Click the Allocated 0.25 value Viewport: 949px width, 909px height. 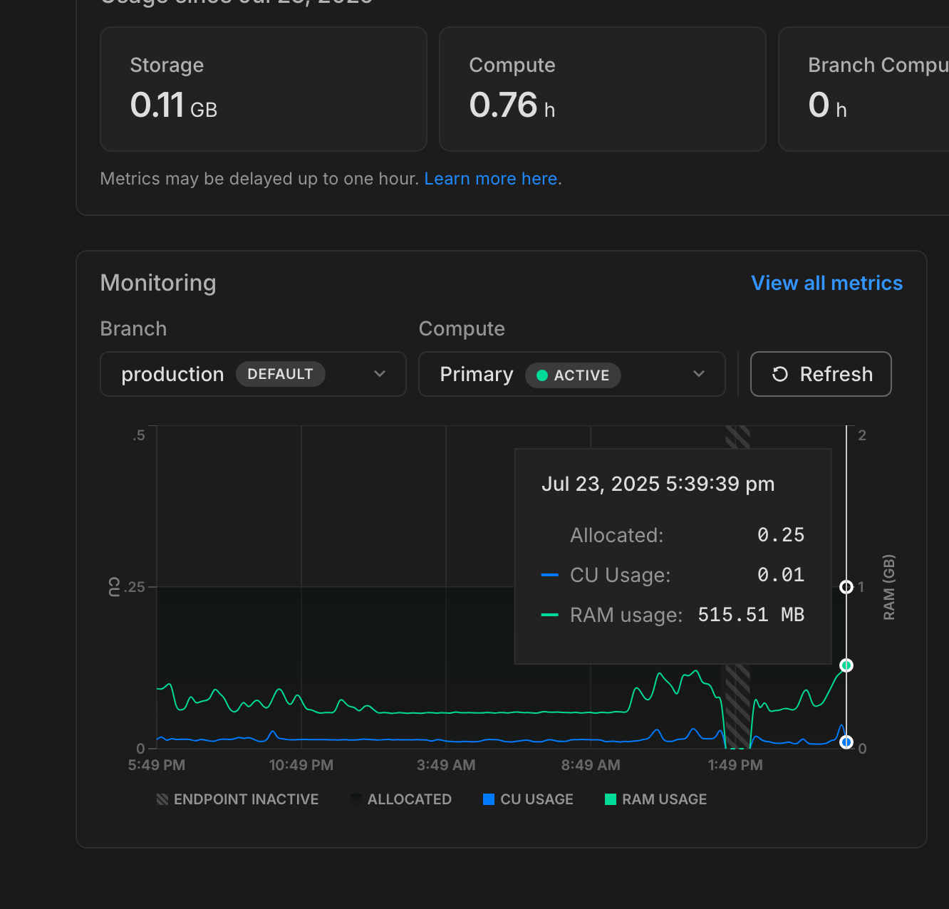tap(781, 535)
